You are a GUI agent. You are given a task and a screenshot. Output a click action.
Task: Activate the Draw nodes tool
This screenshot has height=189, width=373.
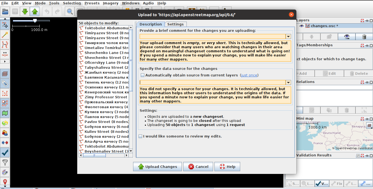(5, 35)
